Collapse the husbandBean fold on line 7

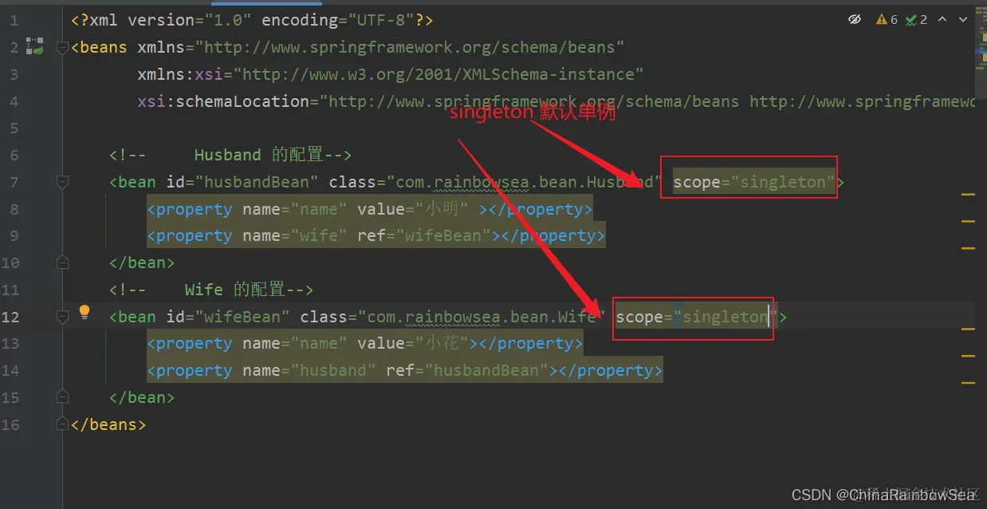click(x=62, y=183)
